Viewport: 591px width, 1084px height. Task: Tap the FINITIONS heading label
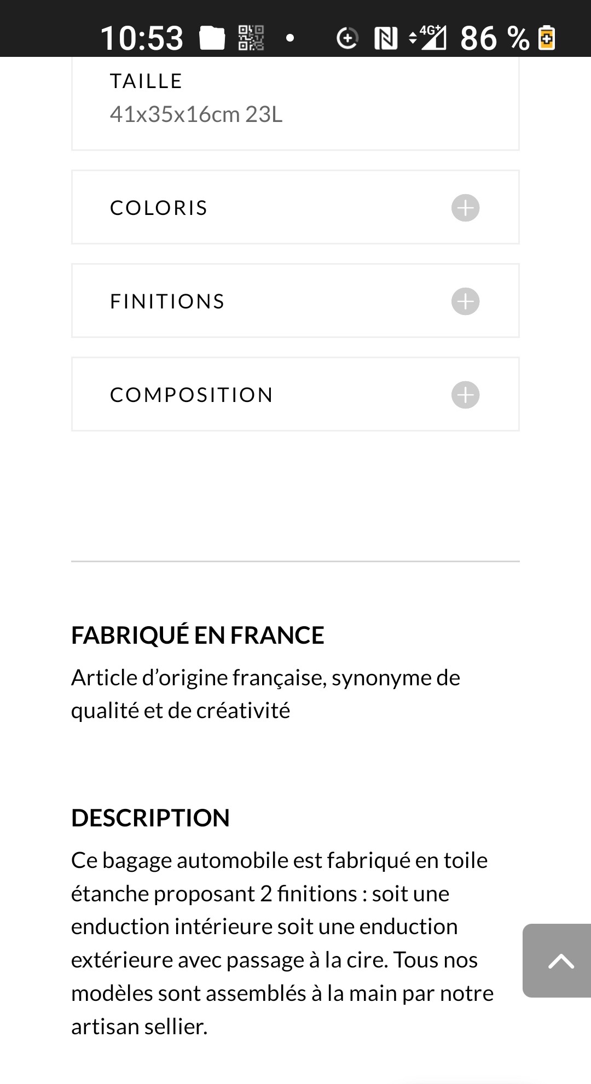coord(167,301)
